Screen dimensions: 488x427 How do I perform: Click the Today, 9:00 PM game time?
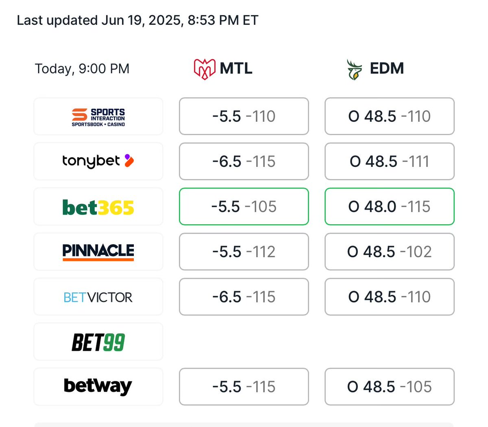pos(82,69)
